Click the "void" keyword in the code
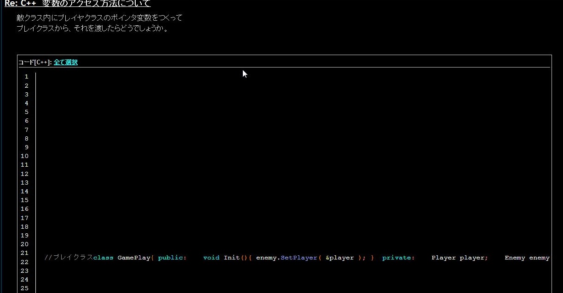This screenshot has width=563, height=293. click(x=211, y=258)
